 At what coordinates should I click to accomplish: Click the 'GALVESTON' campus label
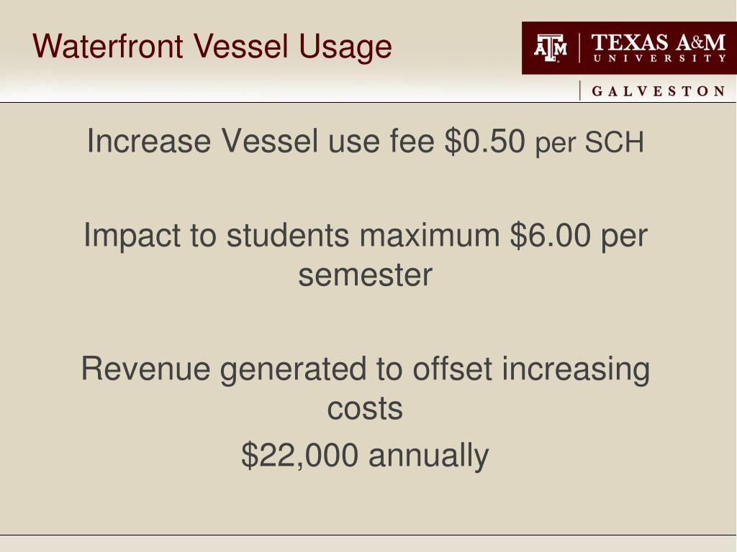tap(658, 91)
